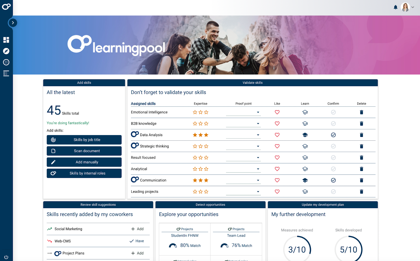Select the Detect opportunities panel header
Viewport: 420px width, 261px height.
tap(210, 204)
